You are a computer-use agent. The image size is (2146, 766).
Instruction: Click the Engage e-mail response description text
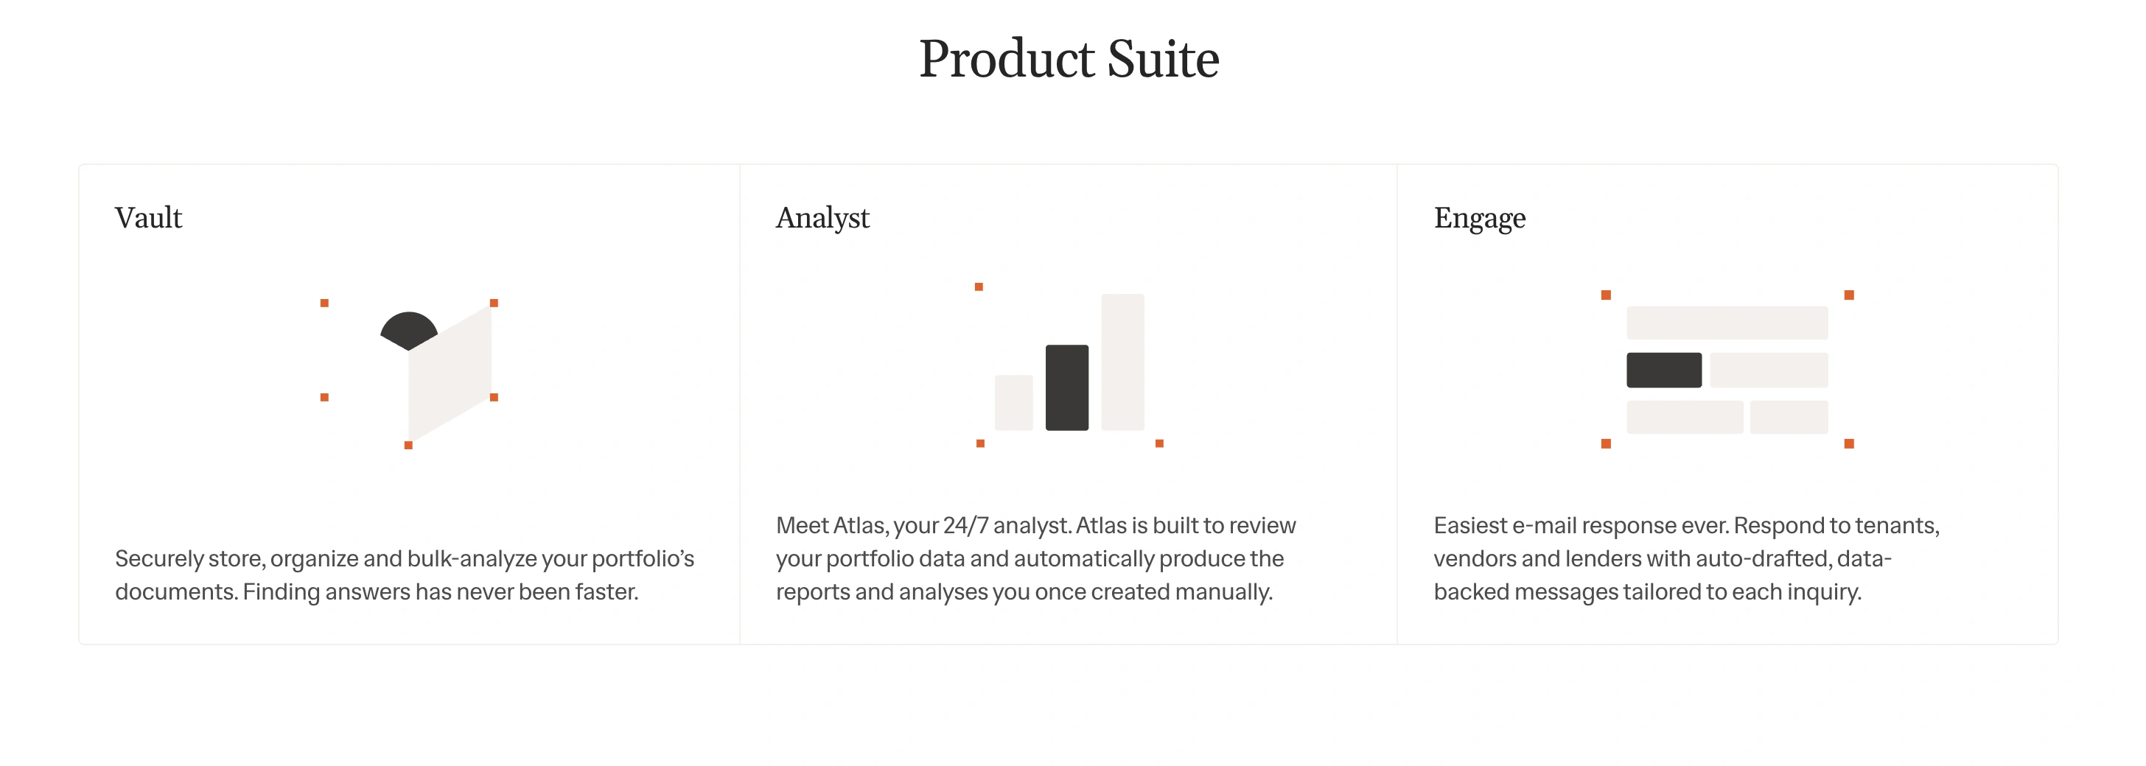[1686, 558]
